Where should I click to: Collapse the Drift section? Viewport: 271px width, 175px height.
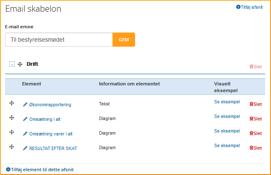[12, 64]
